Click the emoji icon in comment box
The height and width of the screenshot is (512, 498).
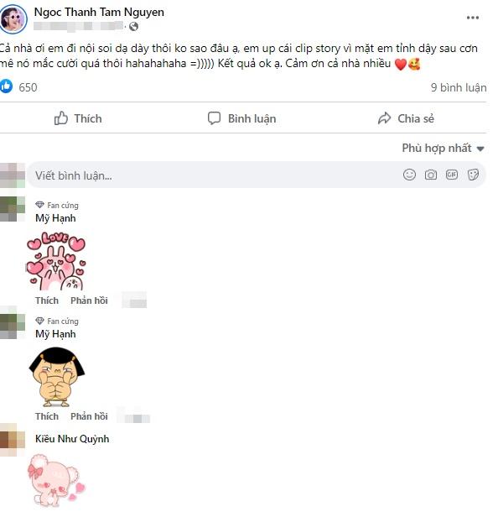click(x=409, y=175)
